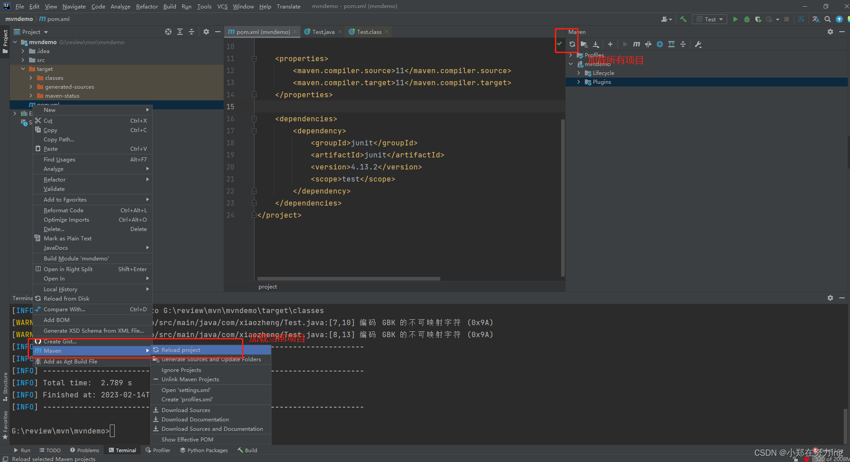Click Reformat Code in context menu
The width and height of the screenshot is (850, 462).
(x=92, y=210)
